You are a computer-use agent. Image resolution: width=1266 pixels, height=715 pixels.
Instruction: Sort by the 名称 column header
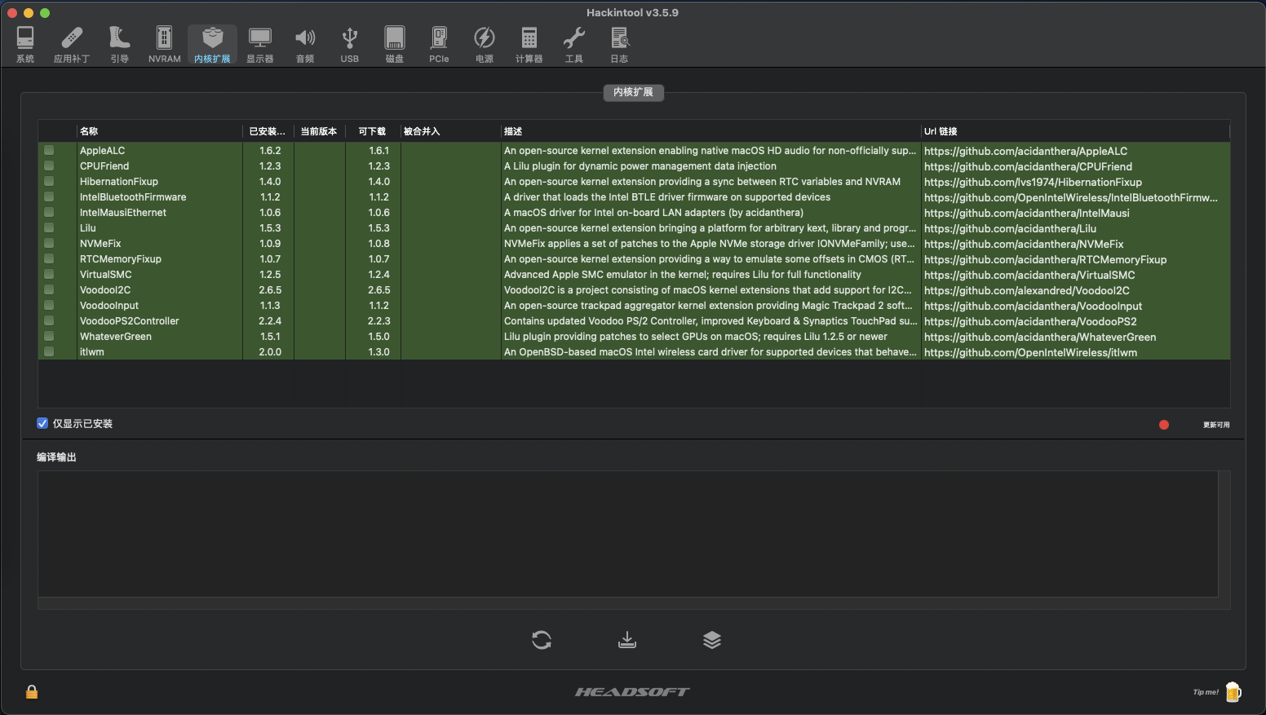[x=160, y=131]
